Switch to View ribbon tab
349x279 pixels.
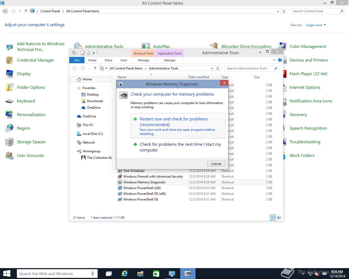tap(124, 60)
